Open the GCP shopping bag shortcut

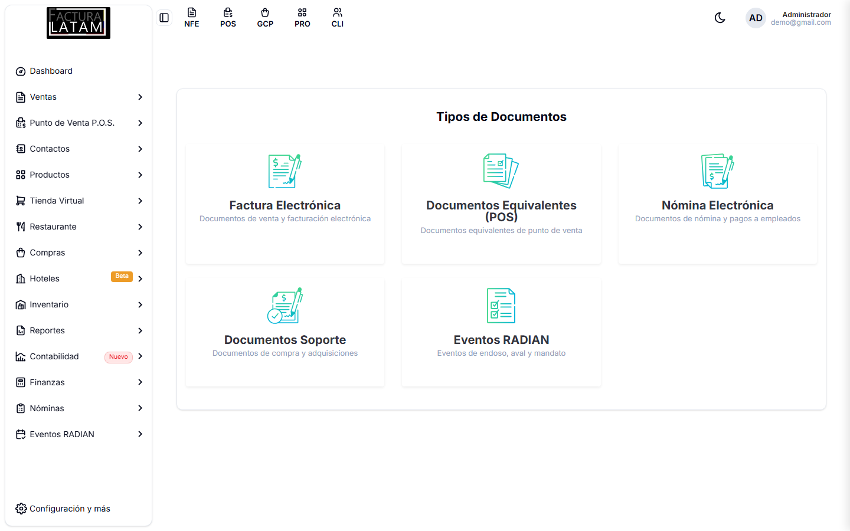click(265, 18)
